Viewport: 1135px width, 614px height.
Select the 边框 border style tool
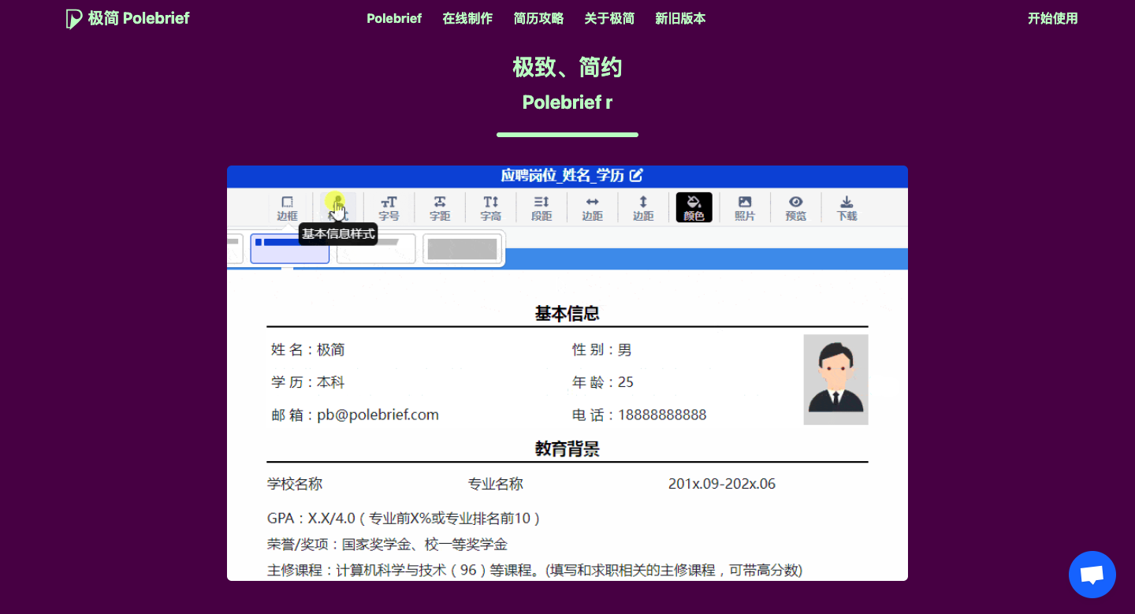point(287,207)
